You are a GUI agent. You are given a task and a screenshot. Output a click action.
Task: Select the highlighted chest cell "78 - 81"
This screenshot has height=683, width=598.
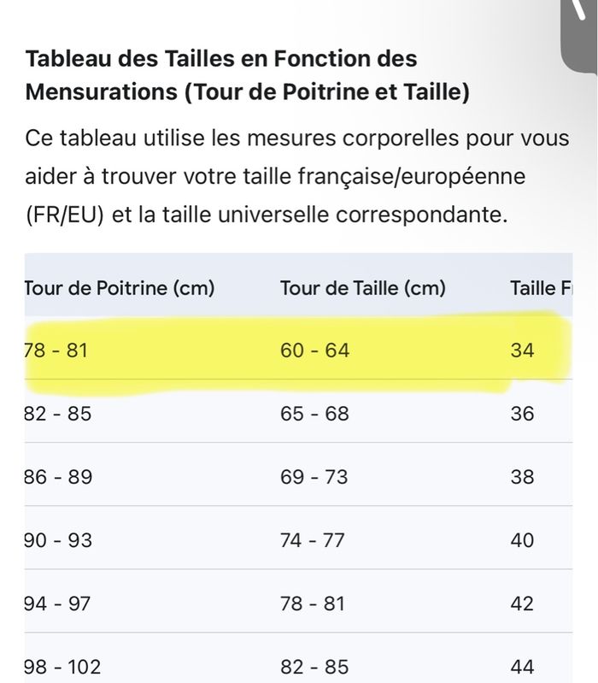click(56, 350)
